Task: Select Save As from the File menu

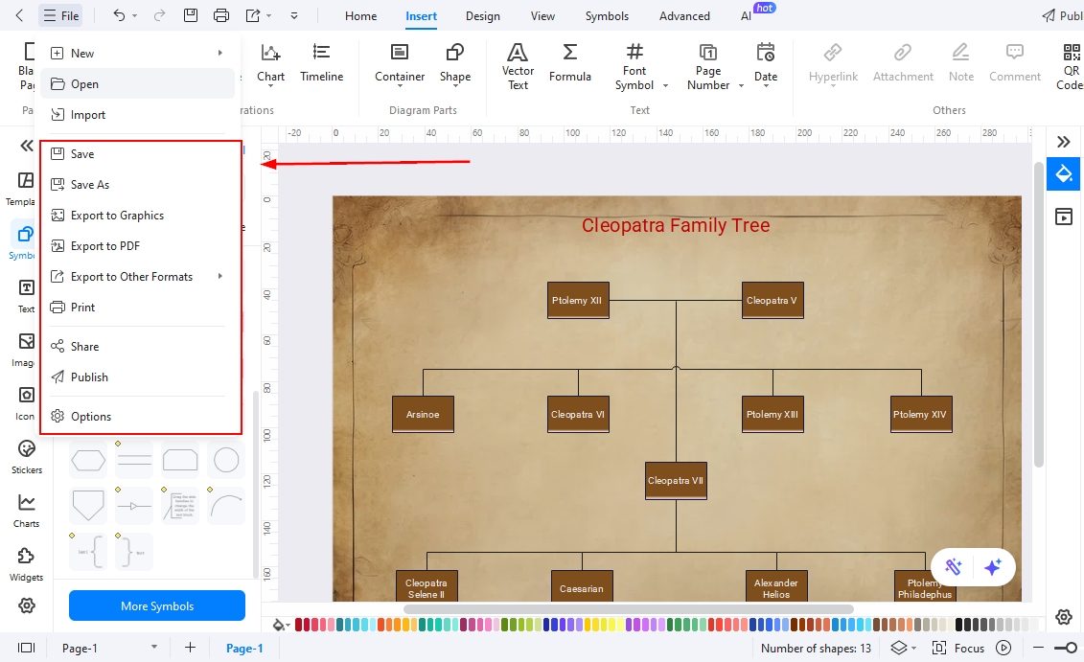Action: (x=91, y=184)
